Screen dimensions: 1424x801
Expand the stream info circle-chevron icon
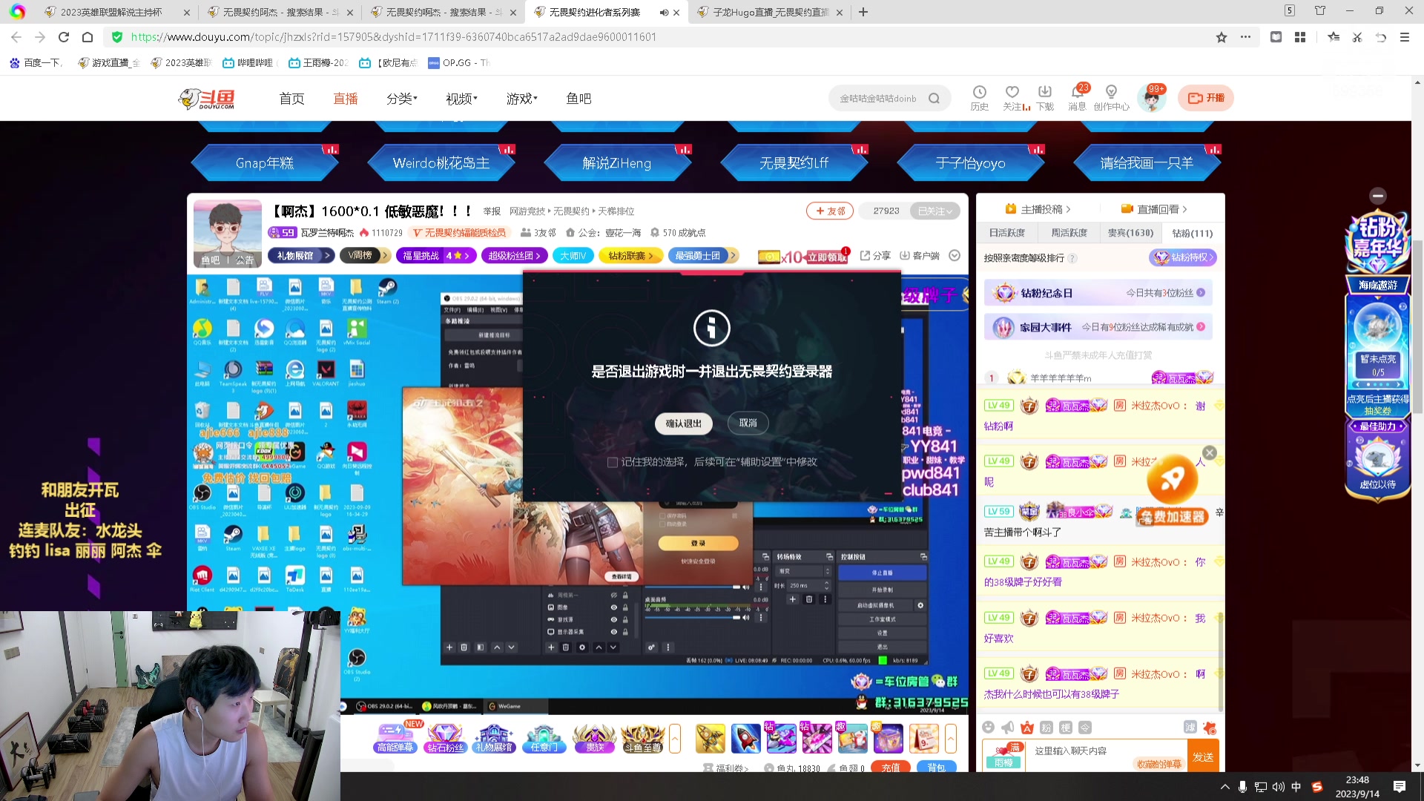pyautogui.click(x=955, y=256)
